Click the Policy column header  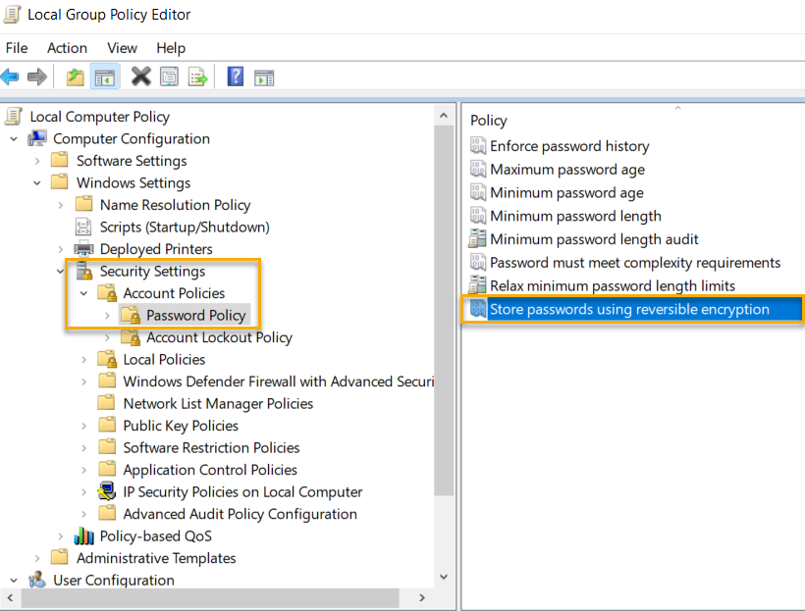click(489, 120)
